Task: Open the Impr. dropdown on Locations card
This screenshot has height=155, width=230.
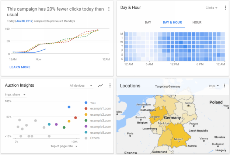Action: (214, 86)
